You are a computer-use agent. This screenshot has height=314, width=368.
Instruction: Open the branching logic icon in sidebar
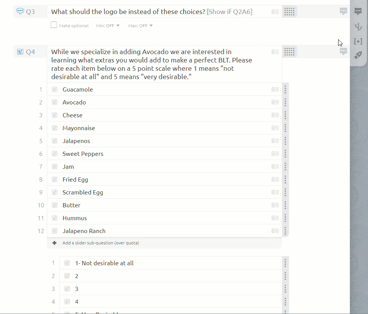[x=358, y=26]
